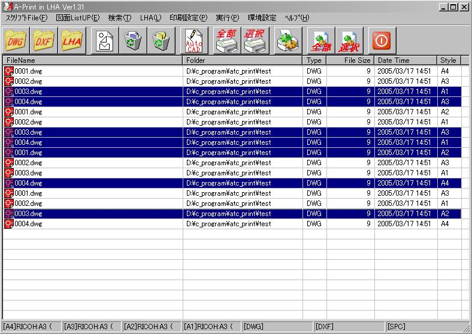Open the スクリプトFile(F) menu
This screenshot has width=472, height=334.
(x=26, y=18)
